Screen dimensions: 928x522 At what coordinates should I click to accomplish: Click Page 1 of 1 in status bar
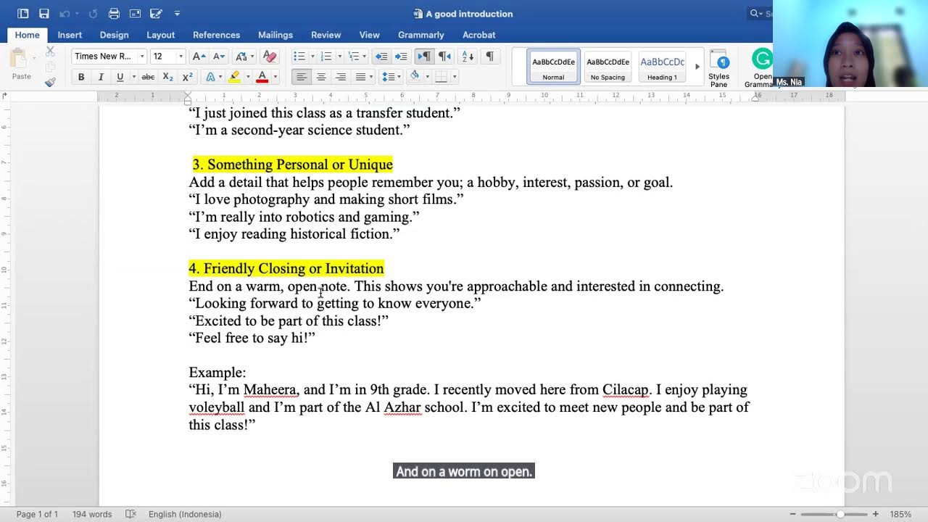click(37, 514)
